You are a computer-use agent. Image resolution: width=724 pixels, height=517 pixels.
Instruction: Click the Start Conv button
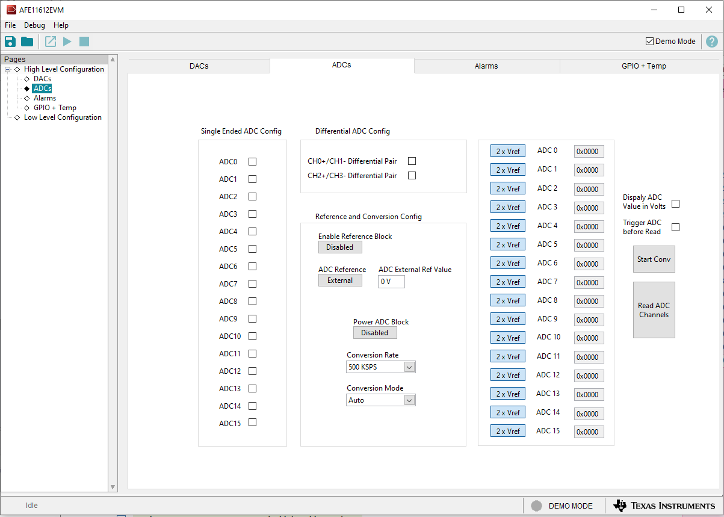[654, 259]
